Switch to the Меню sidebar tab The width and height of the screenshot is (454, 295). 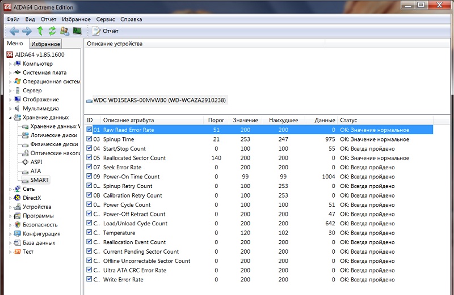(x=15, y=44)
